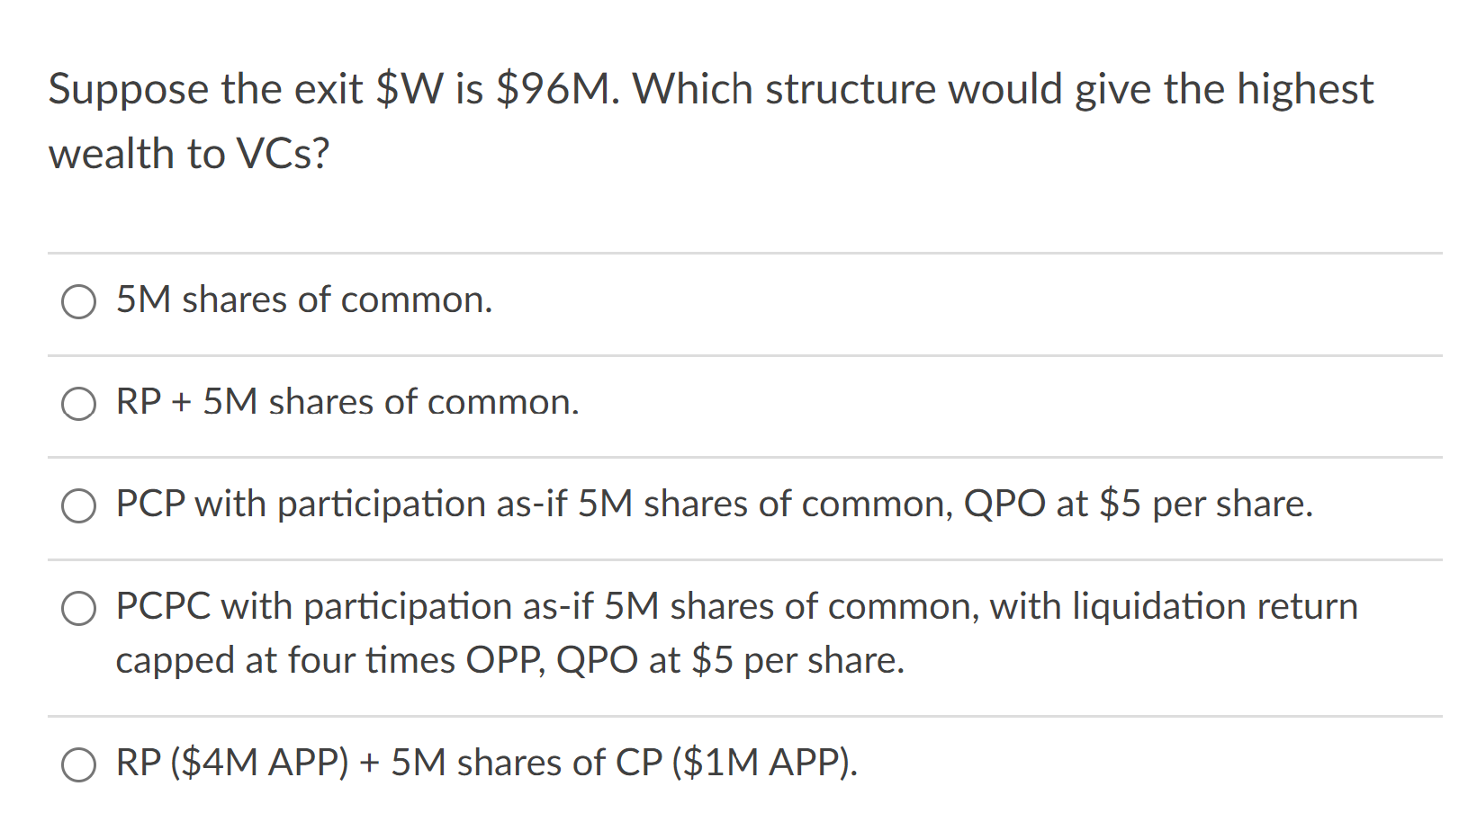The height and width of the screenshot is (831, 1477).
Task: Mark the fourth answer choice radio button
Action: coord(79,608)
